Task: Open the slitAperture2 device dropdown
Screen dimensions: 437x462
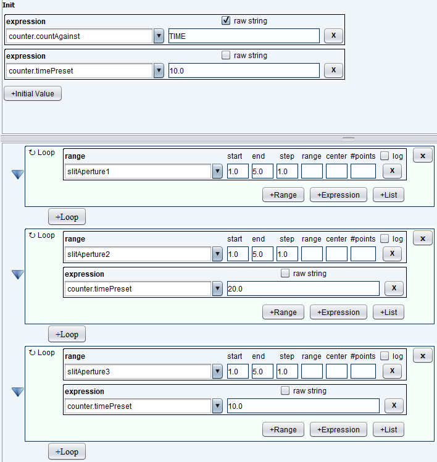Action: [217, 254]
